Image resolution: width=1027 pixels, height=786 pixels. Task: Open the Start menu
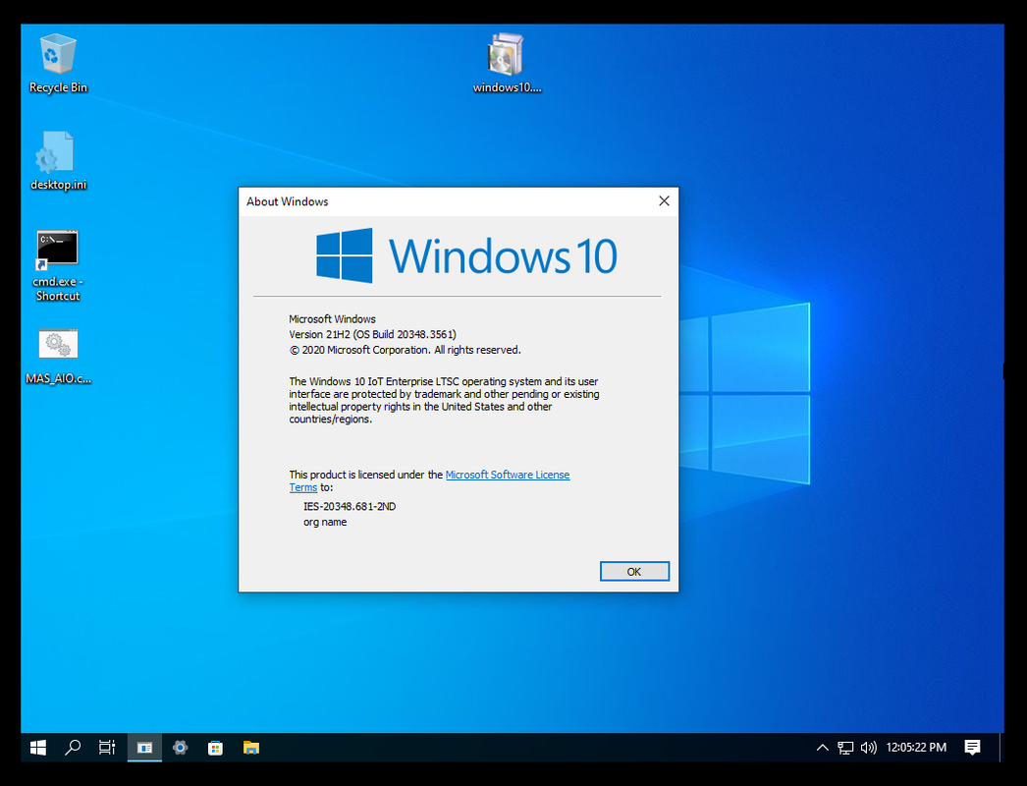(x=38, y=748)
